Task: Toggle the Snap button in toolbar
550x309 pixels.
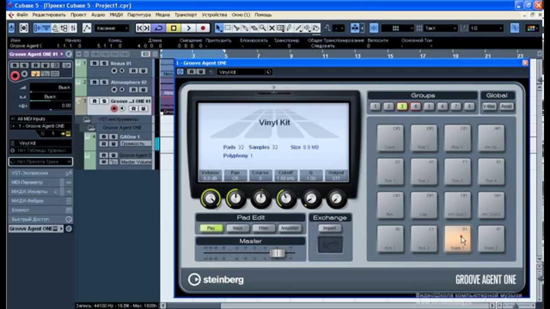Action: (x=374, y=28)
